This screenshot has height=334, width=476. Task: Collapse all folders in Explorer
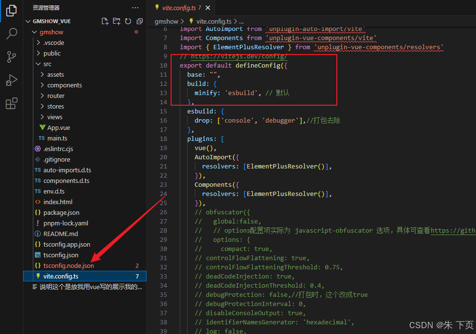point(140,21)
